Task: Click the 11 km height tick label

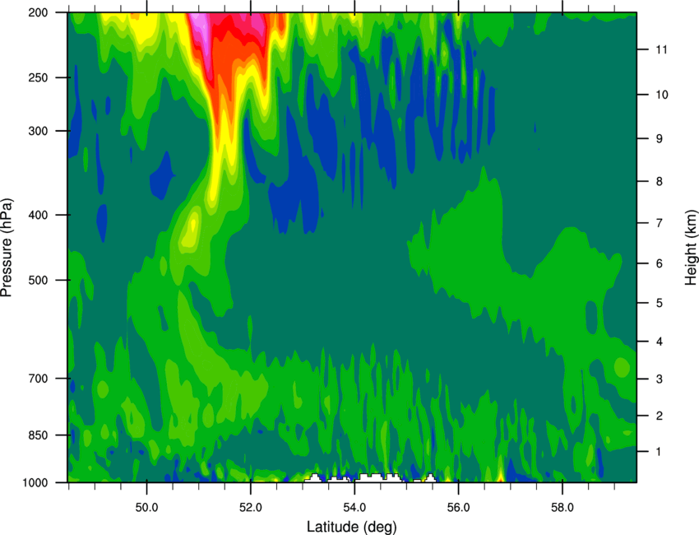Action: tap(660, 50)
